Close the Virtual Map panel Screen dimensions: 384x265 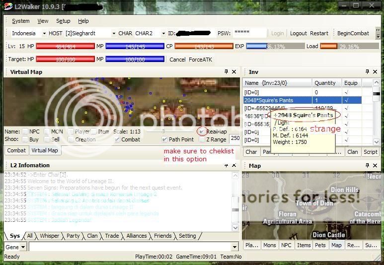pos(234,72)
